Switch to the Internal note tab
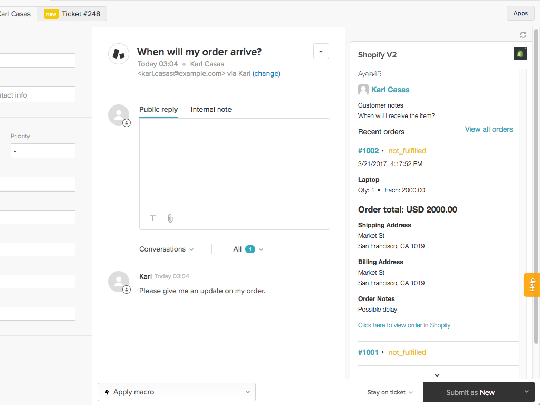The height and width of the screenshot is (405, 540). (x=211, y=110)
